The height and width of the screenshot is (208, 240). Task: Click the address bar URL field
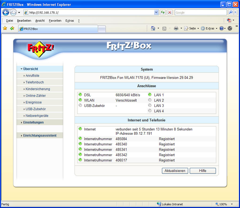[89, 13]
